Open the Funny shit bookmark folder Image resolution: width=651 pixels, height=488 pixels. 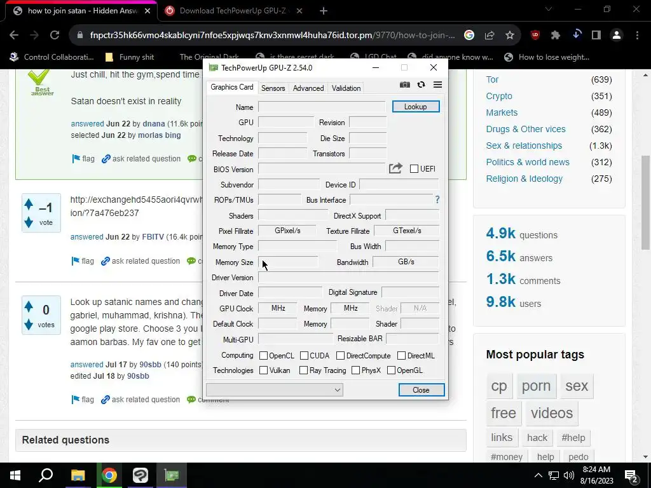tap(130, 57)
